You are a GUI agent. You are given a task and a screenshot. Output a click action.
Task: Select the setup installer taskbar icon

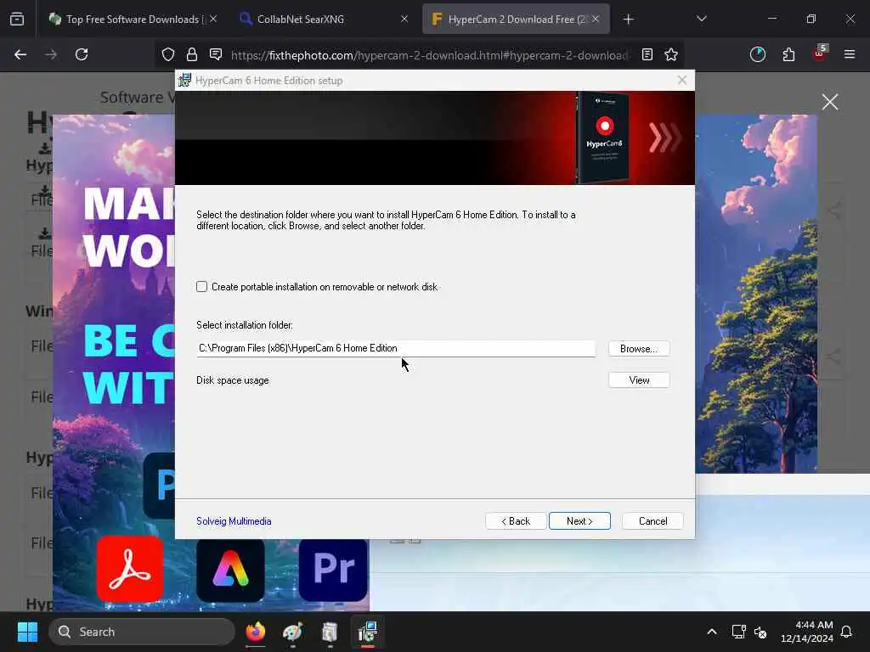tap(367, 632)
